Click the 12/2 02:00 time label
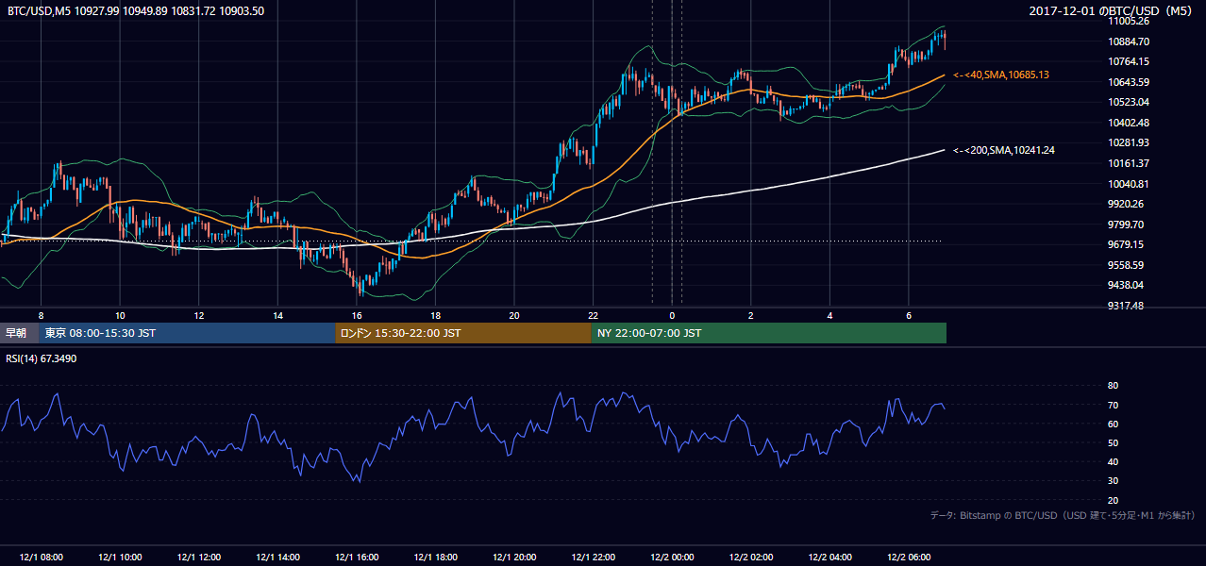This screenshot has height=566, width=1206. [751, 558]
